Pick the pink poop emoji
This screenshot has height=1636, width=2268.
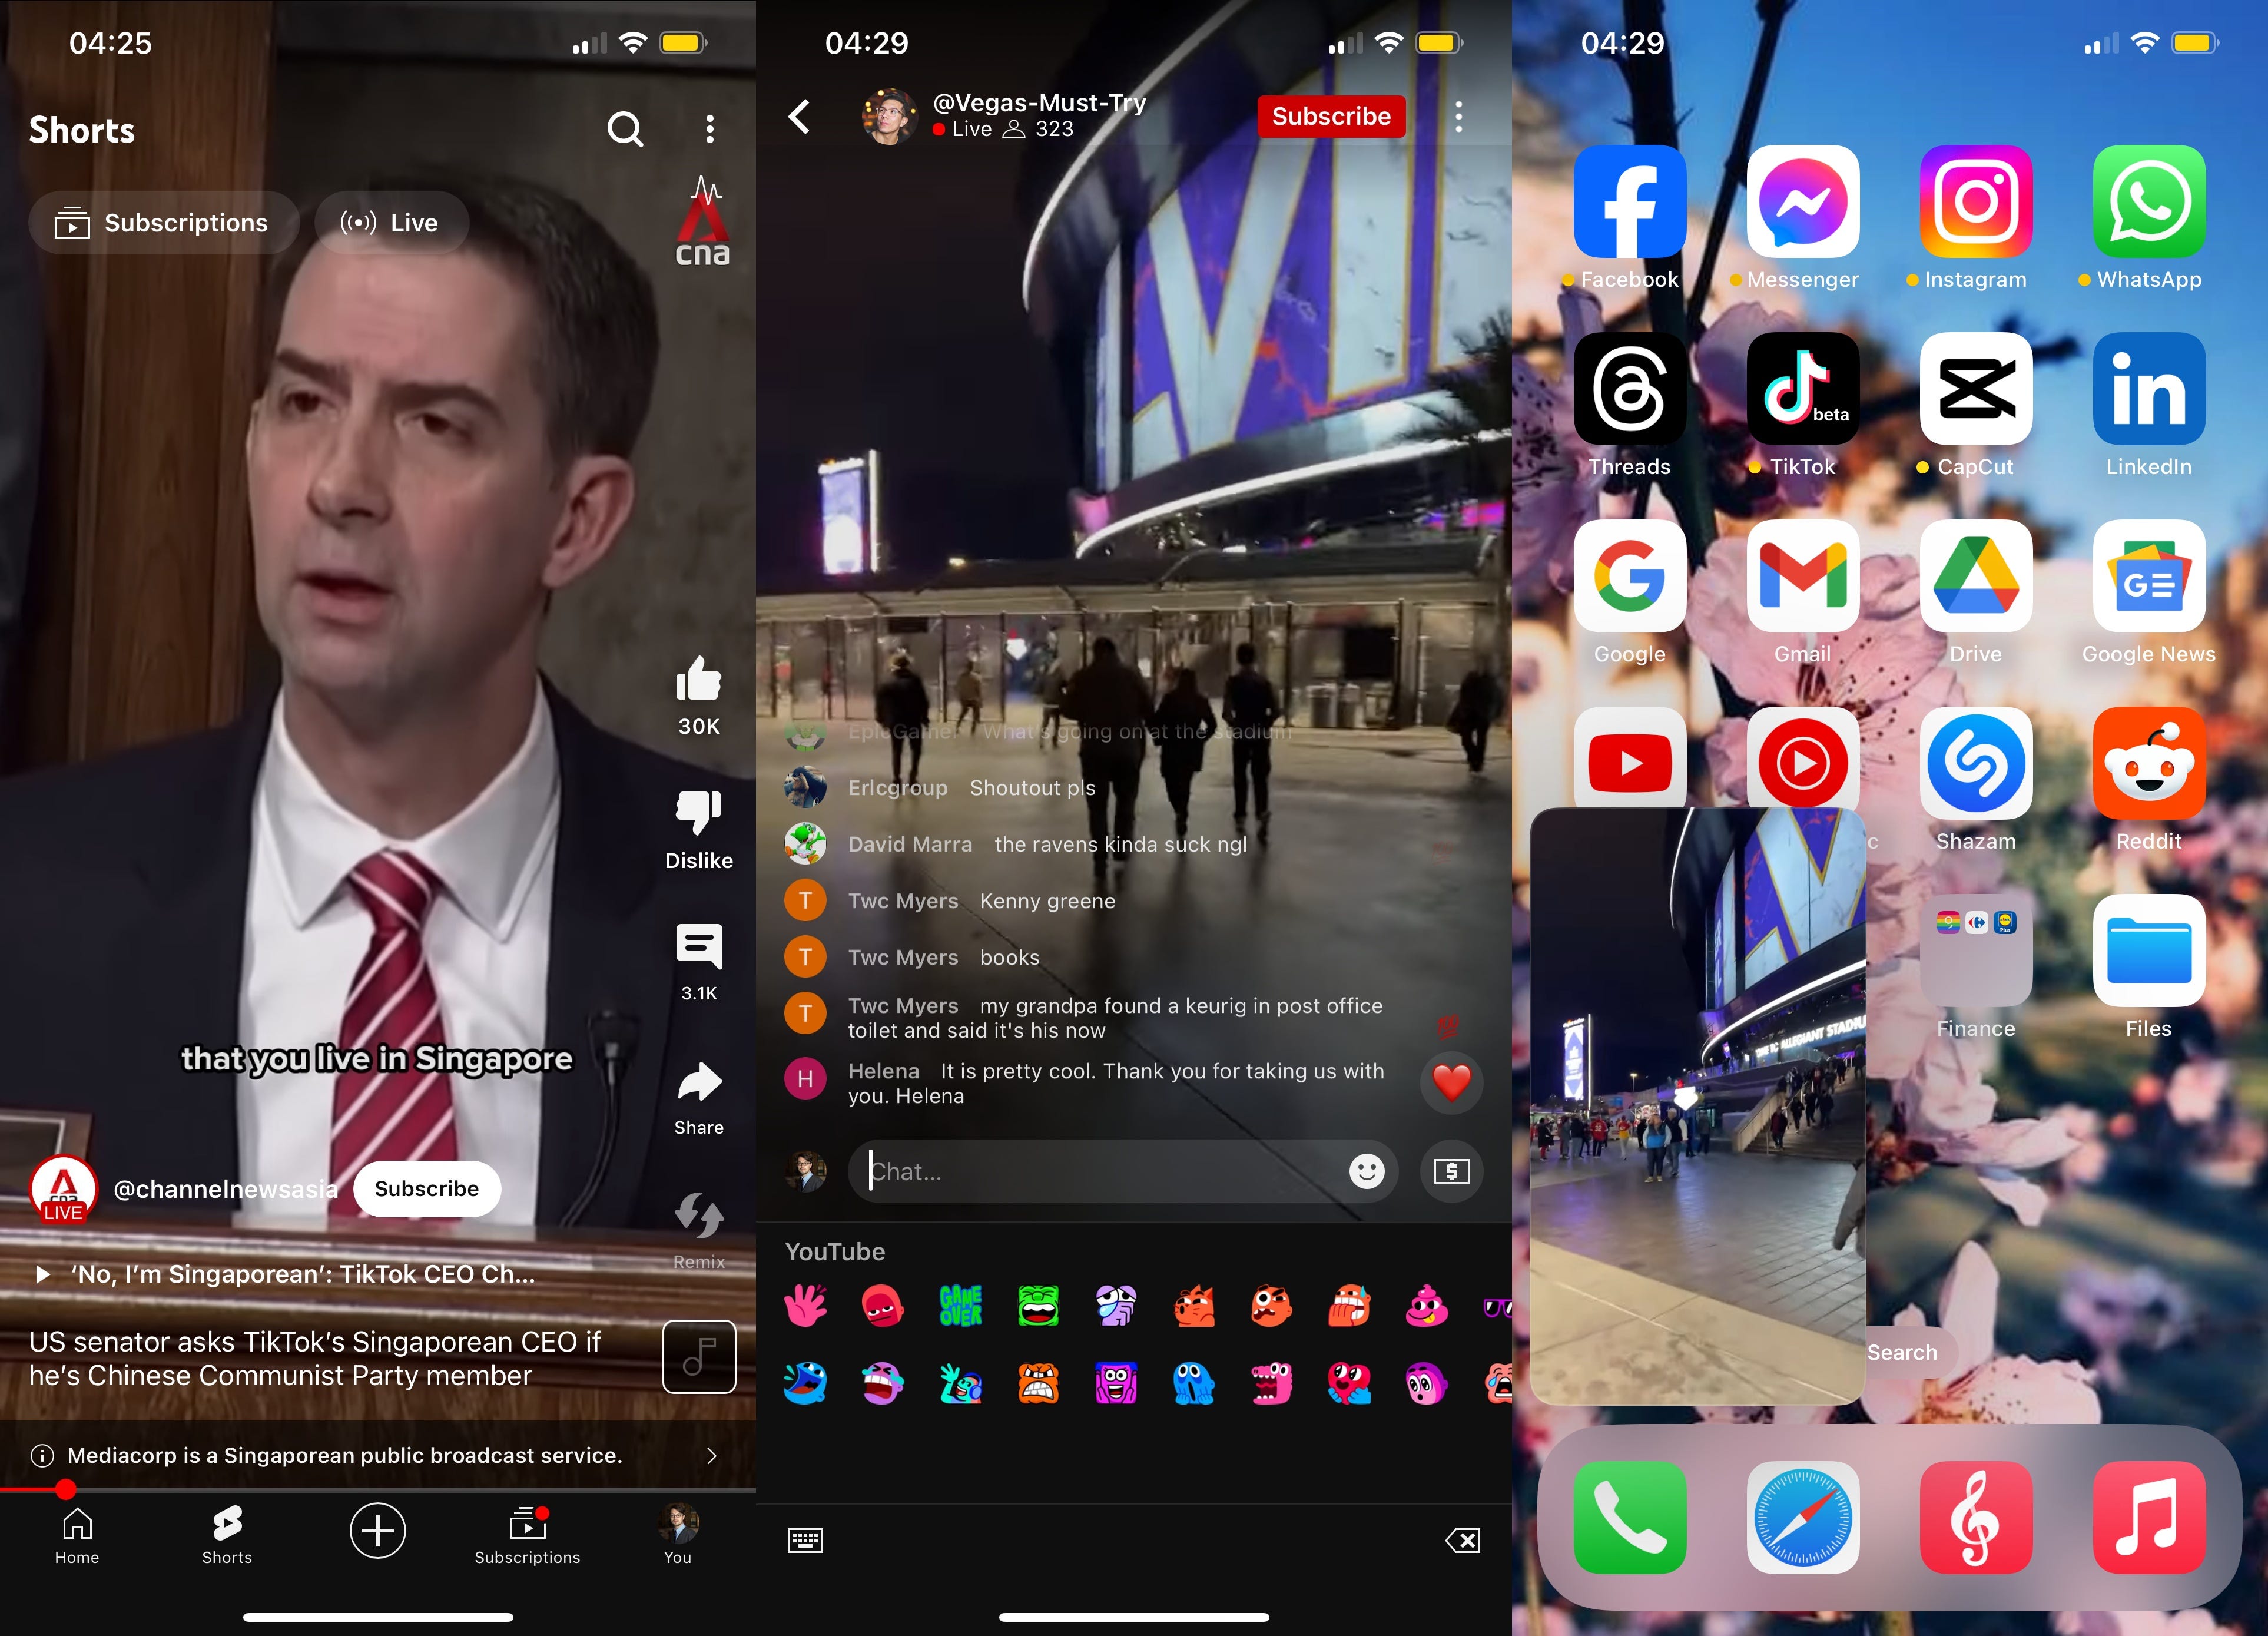1426,1306
